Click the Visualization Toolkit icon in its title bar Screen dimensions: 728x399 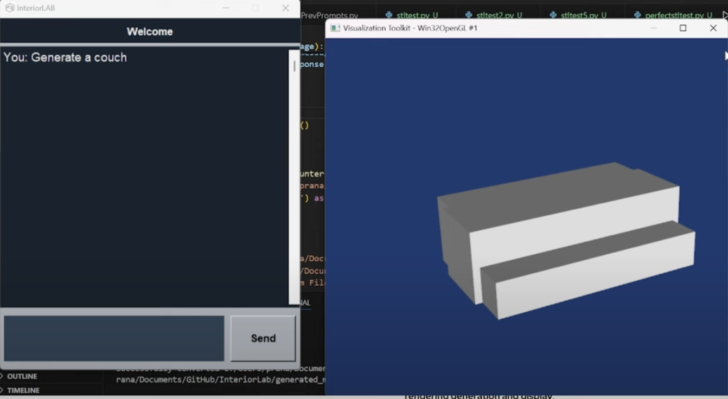tap(335, 28)
